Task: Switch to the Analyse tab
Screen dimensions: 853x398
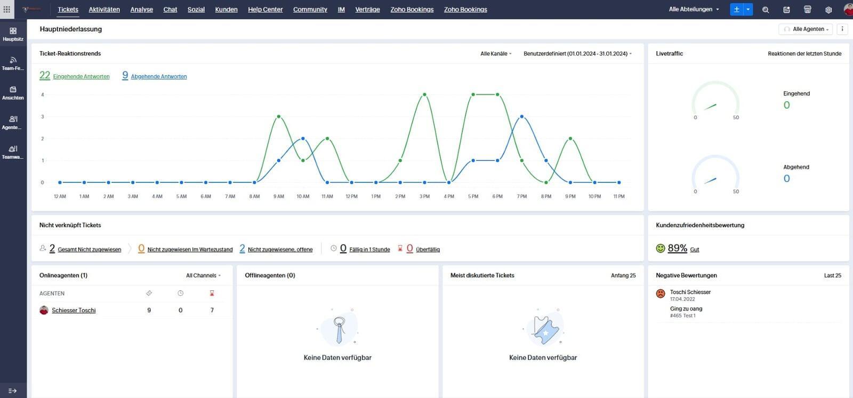Action: (141, 10)
